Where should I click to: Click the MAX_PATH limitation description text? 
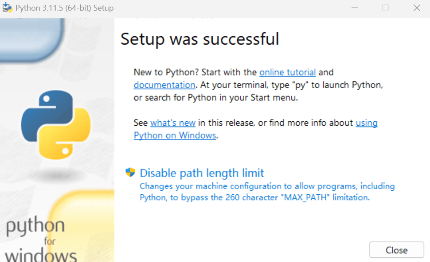266,192
